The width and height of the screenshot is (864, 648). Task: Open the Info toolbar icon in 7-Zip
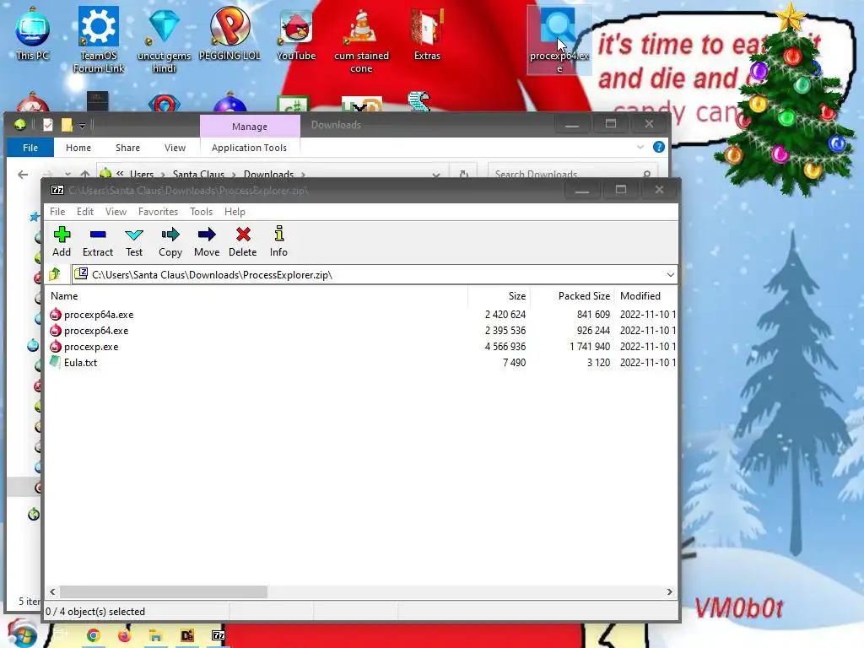click(x=278, y=241)
